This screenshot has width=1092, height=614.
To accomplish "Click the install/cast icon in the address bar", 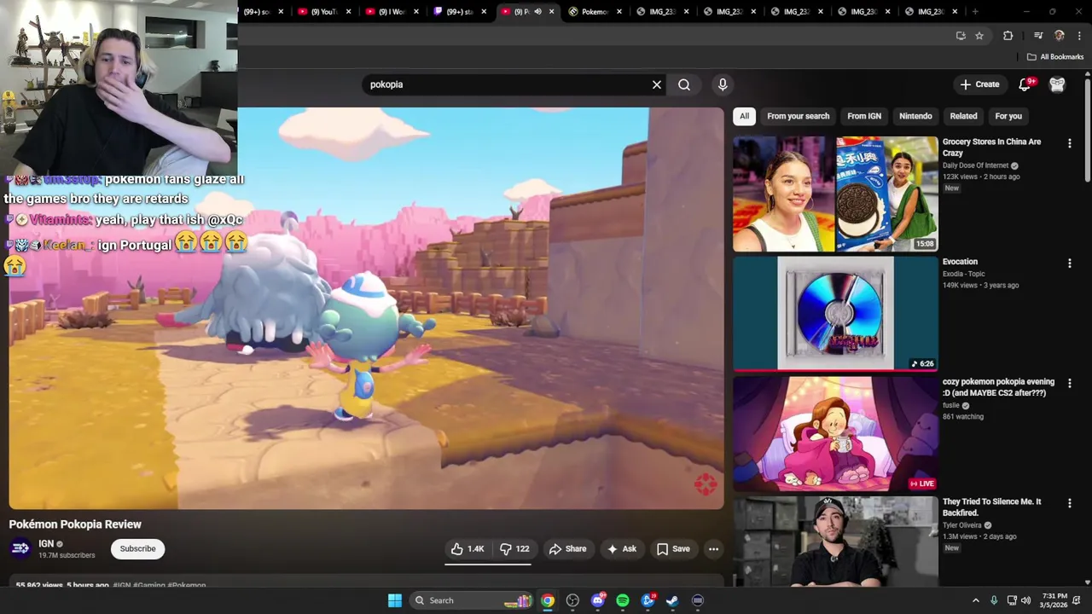I will point(961,36).
